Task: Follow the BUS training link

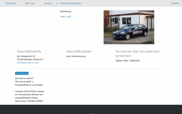Action: (x=69, y=17)
